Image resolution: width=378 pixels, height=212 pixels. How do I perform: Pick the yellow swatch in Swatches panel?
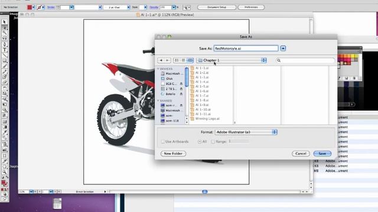coord(353,56)
